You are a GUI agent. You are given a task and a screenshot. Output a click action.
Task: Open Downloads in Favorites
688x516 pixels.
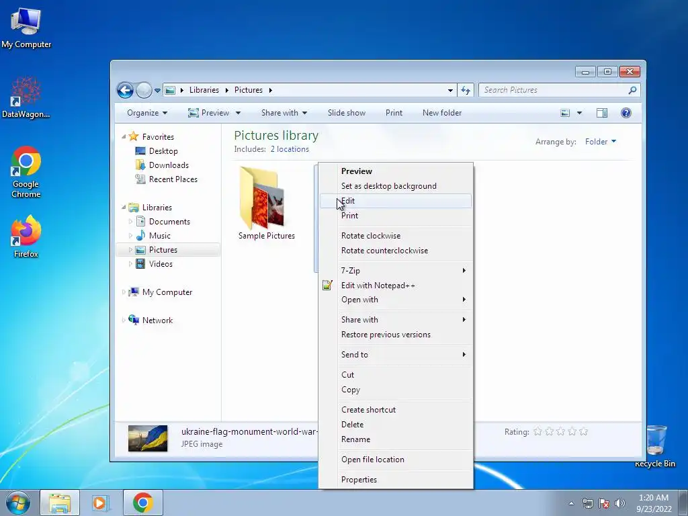[x=169, y=165]
